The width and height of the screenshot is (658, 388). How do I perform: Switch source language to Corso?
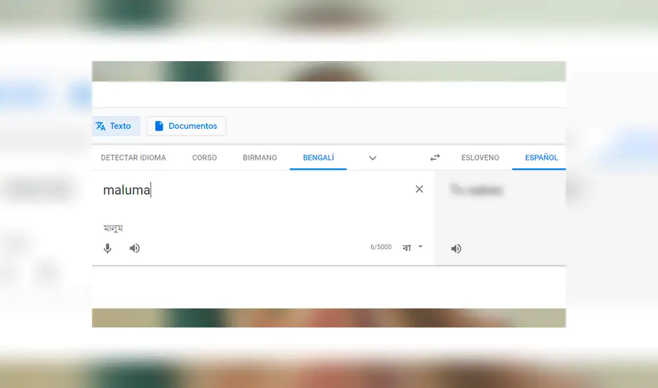click(x=204, y=157)
